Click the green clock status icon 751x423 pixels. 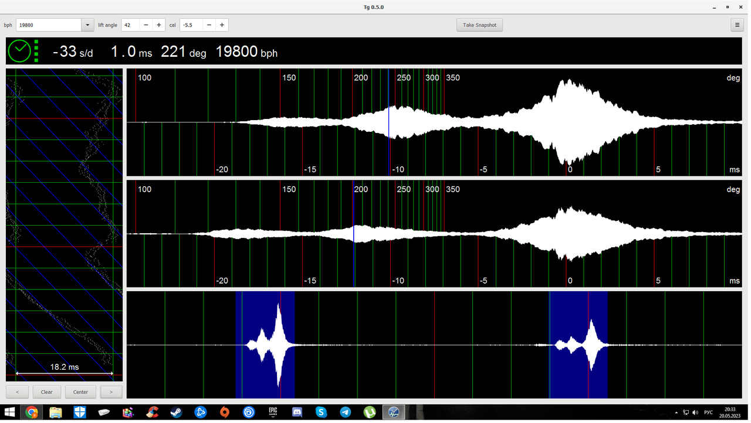tap(19, 52)
